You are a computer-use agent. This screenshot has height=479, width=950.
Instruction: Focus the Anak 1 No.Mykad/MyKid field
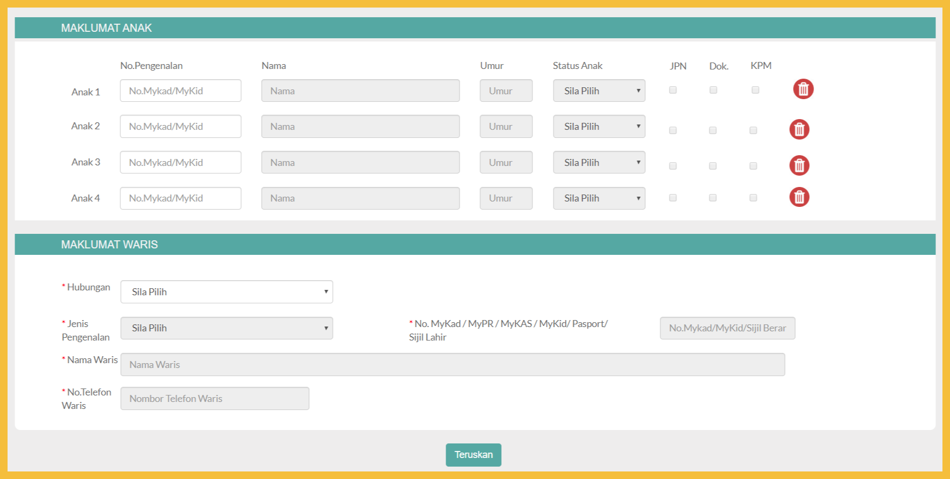coord(180,91)
